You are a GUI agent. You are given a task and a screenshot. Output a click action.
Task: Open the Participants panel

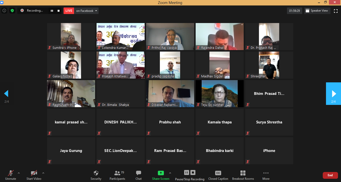(x=117, y=175)
